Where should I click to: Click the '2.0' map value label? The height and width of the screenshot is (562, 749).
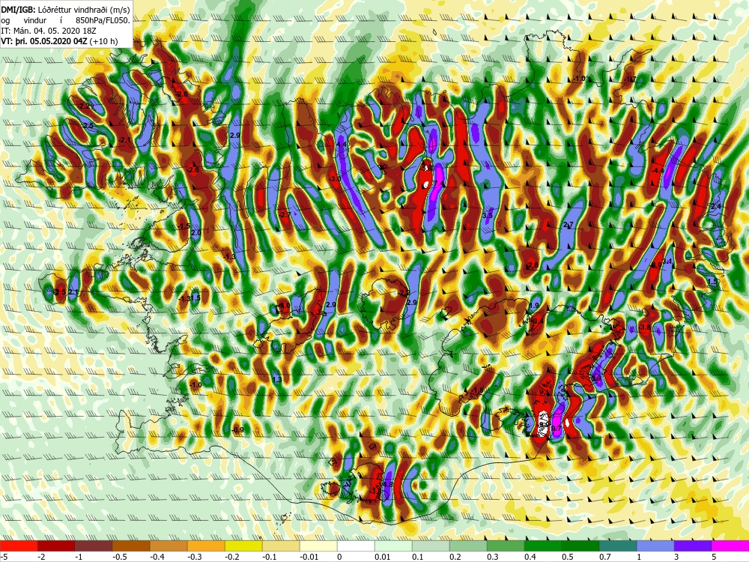pos(196,233)
